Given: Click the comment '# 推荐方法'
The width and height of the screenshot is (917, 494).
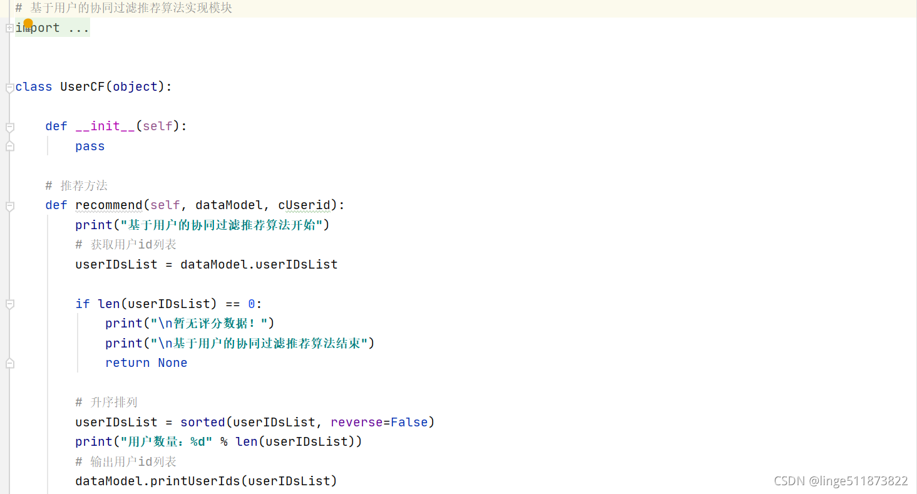Looking at the screenshot, I should tap(76, 186).
